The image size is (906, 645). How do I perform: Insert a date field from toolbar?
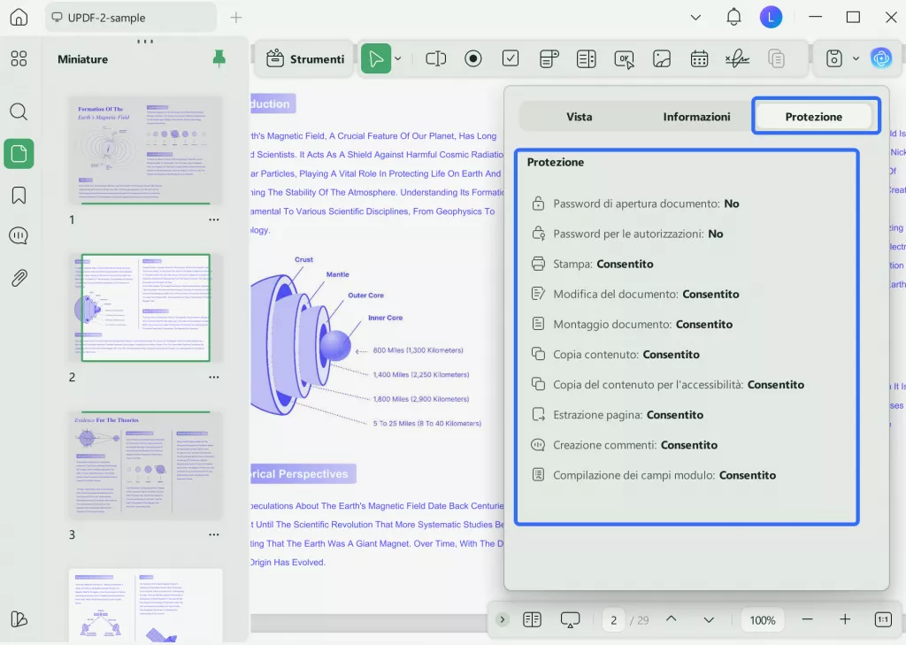[699, 59]
